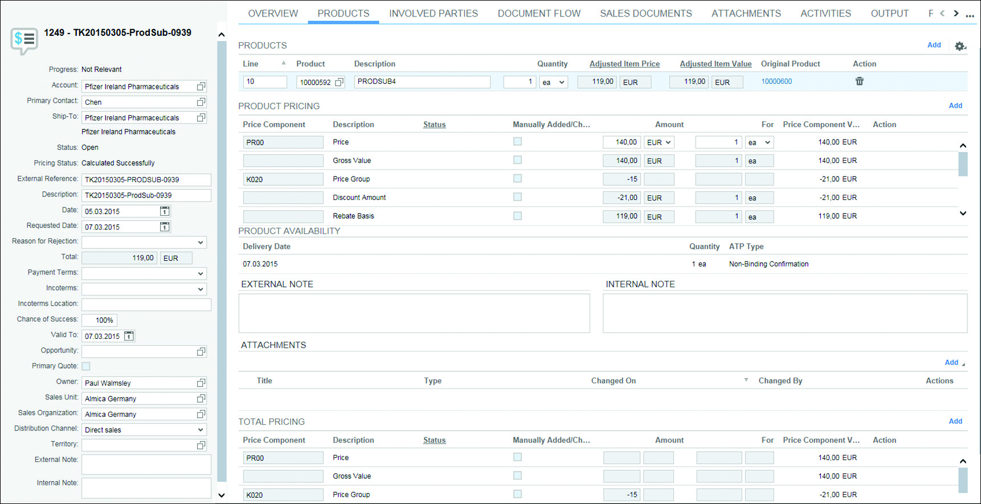The height and width of the screenshot is (504, 981).
Task: Click Add in Total Pricing section
Action: click(955, 421)
